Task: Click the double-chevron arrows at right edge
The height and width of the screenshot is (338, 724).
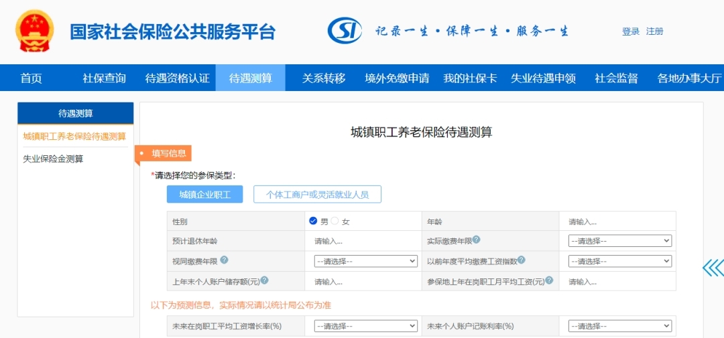Action: (713, 268)
